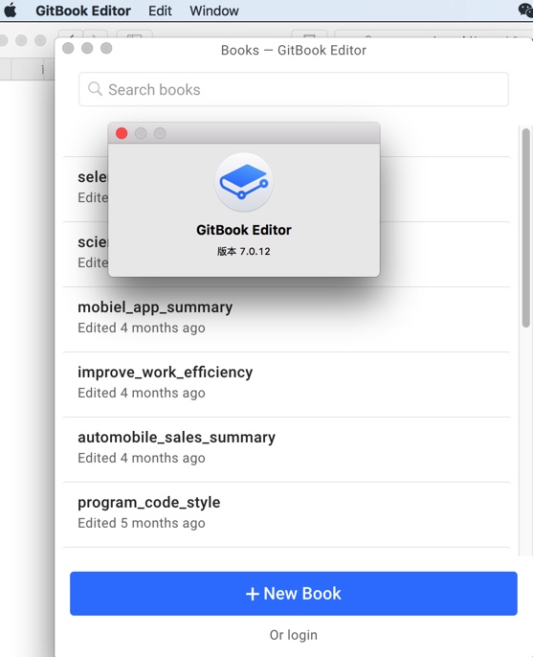
Task: Open the mobiel_app_summary book
Action: point(286,319)
